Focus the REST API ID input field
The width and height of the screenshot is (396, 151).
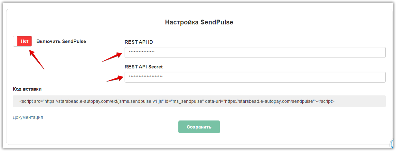point(255,52)
